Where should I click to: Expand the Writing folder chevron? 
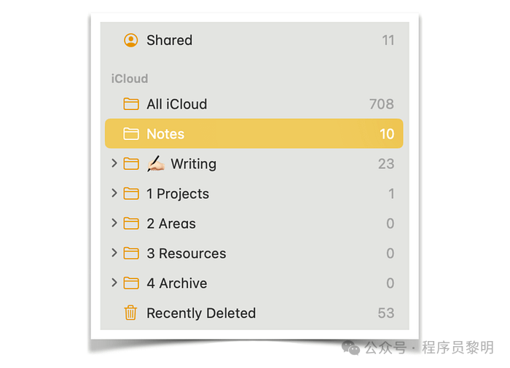pos(114,164)
